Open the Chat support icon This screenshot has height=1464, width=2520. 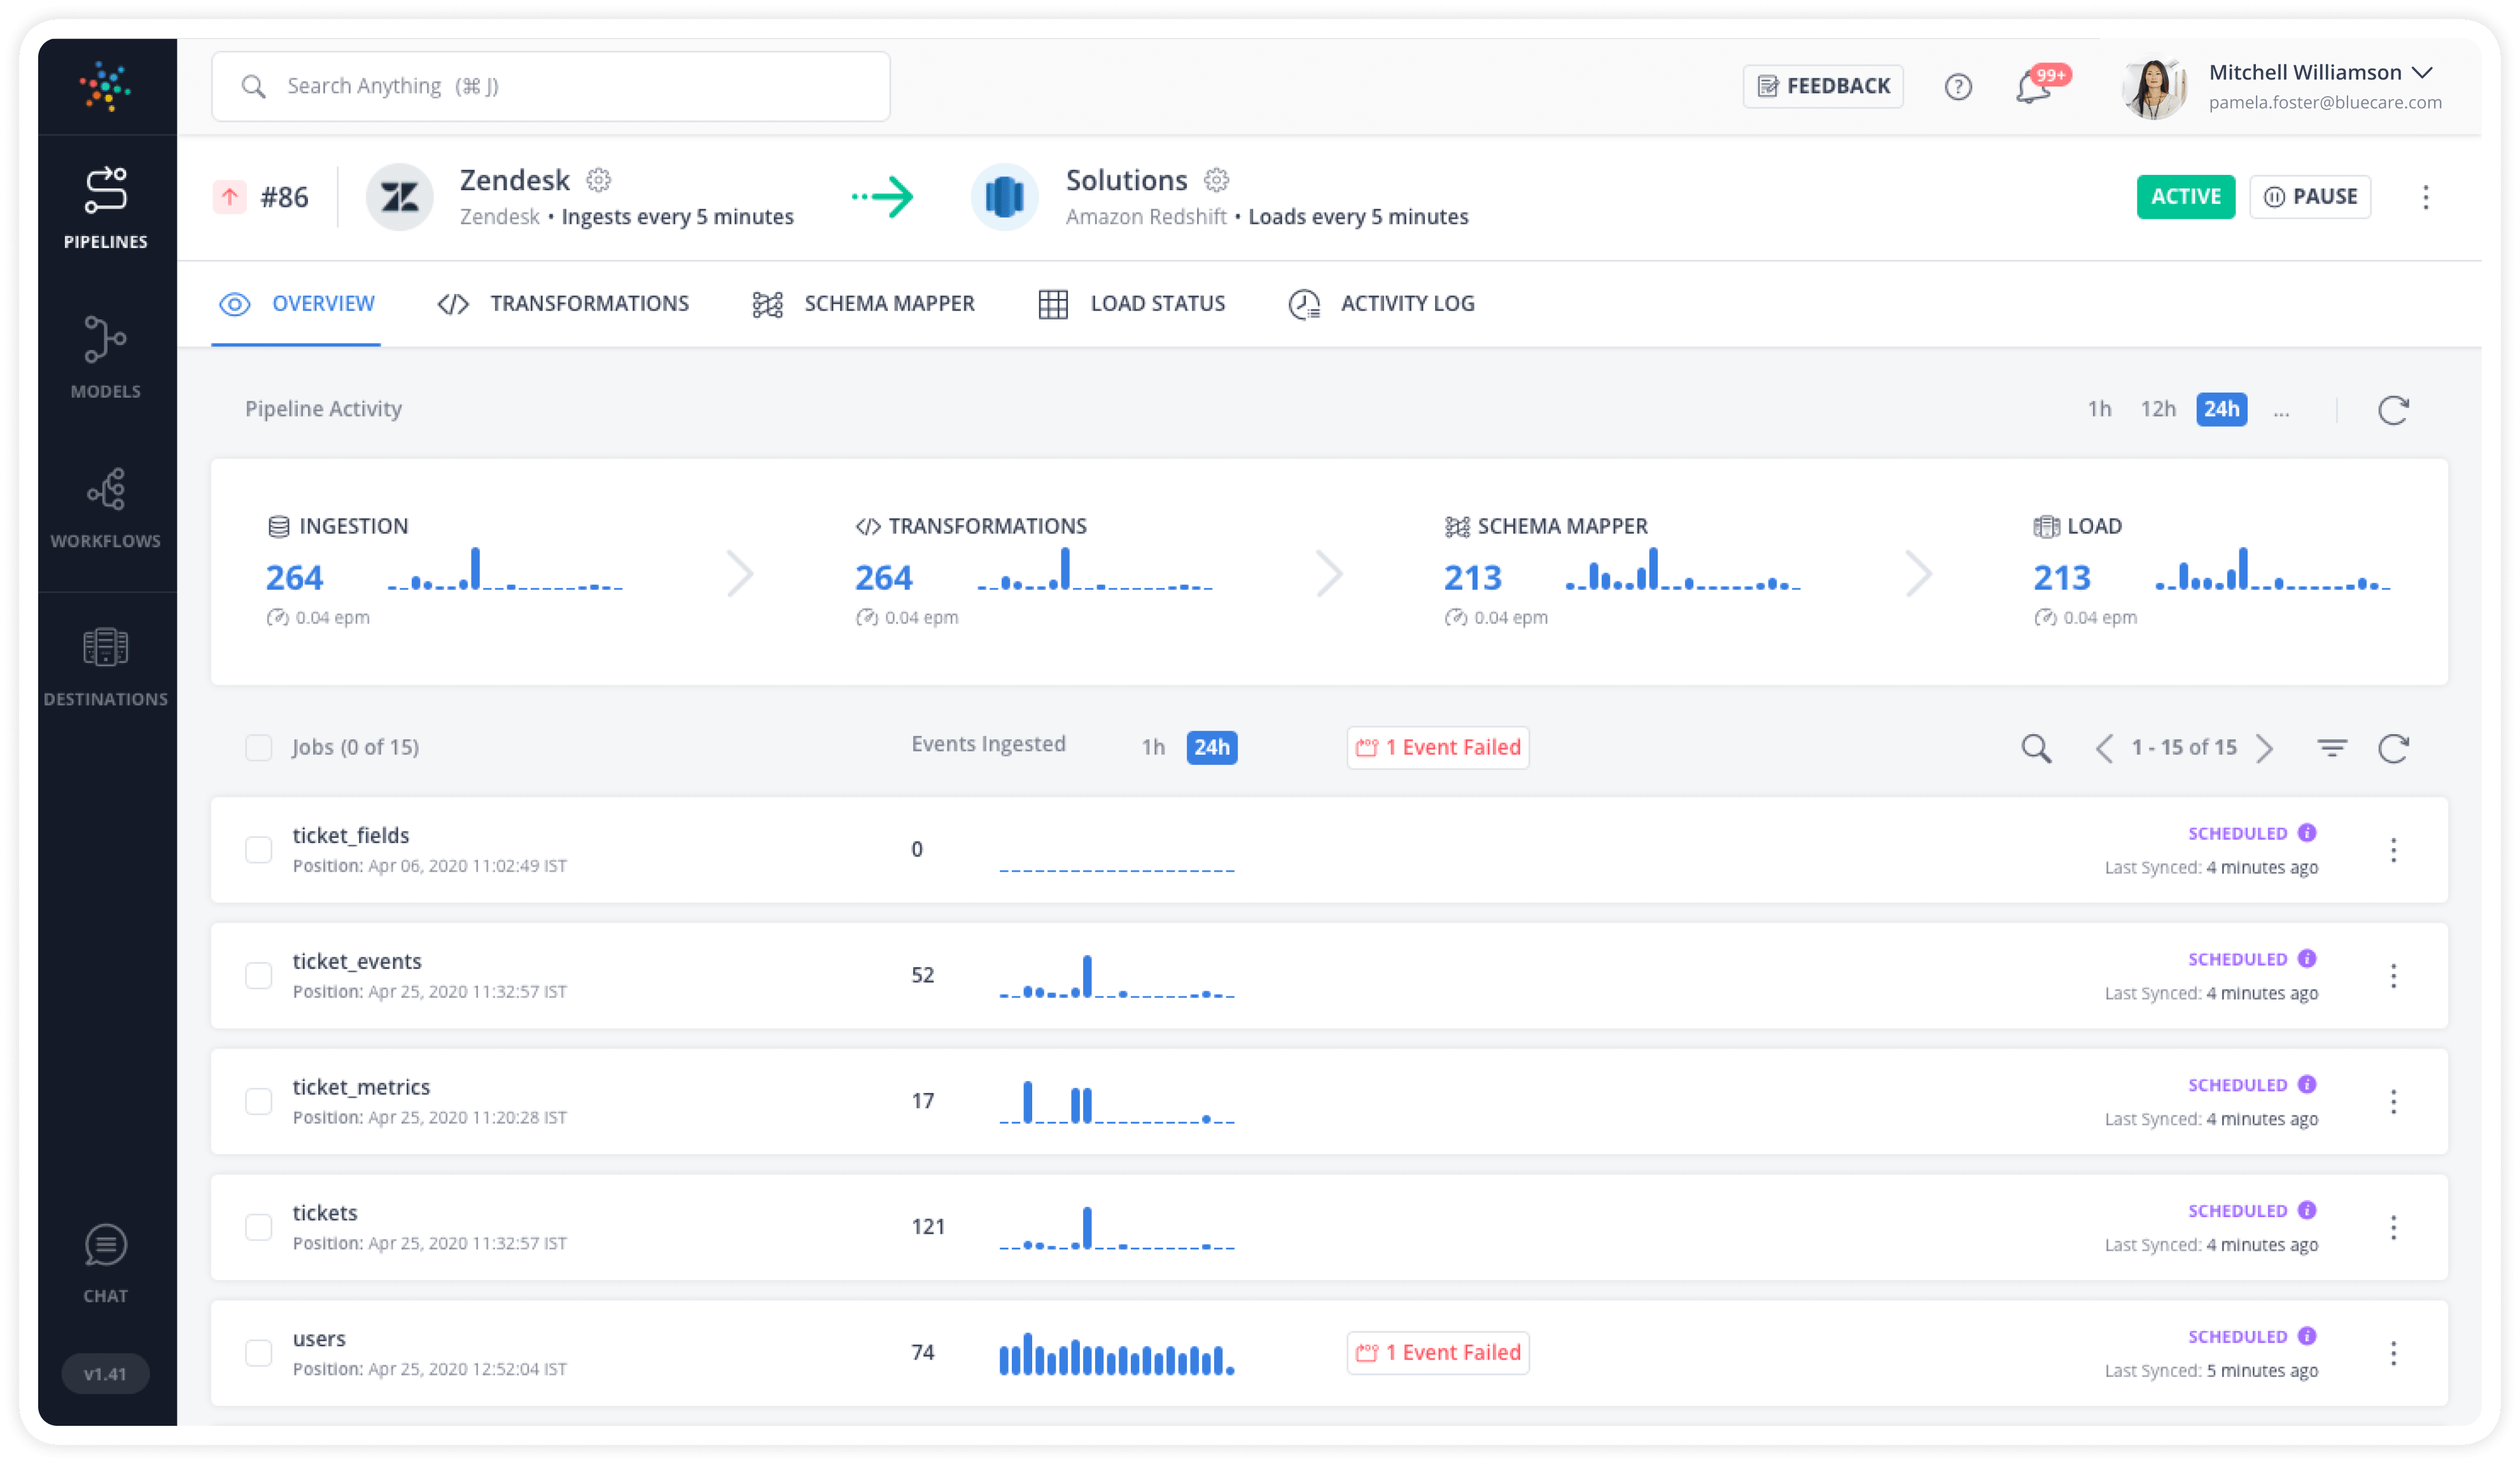(105, 1263)
